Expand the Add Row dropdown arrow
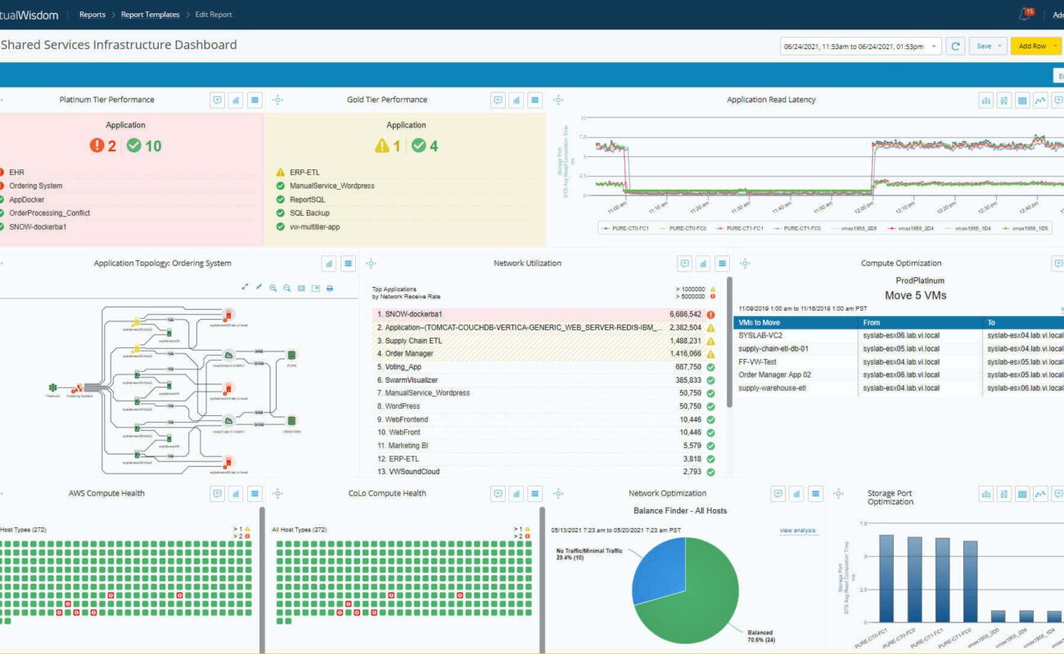 click(1055, 46)
